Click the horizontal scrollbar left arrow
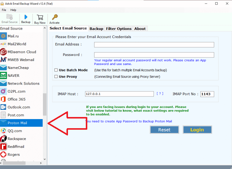 coord(1,163)
